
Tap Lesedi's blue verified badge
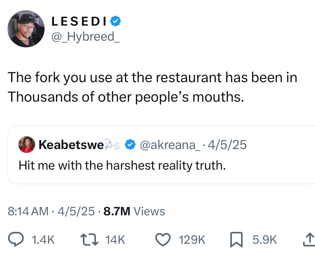click(116, 21)
